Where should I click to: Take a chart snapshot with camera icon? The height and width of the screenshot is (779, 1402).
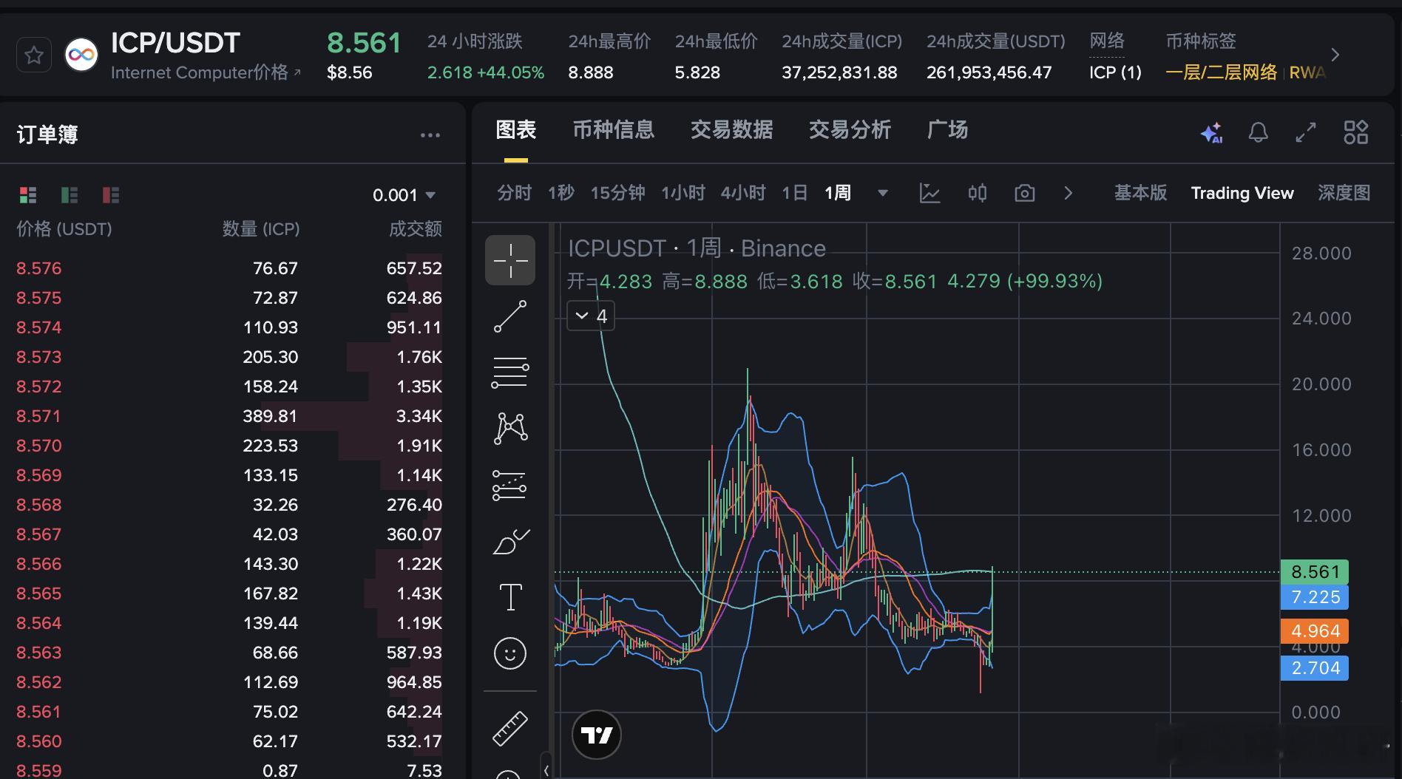(1024, 193)
